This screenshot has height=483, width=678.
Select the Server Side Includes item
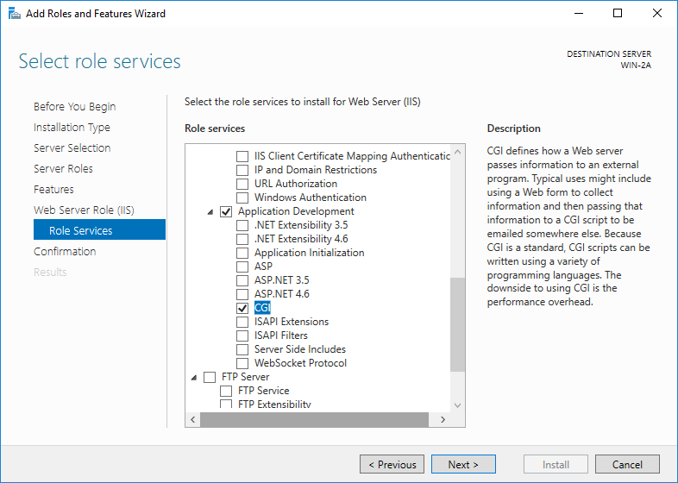tap(299, 349)
